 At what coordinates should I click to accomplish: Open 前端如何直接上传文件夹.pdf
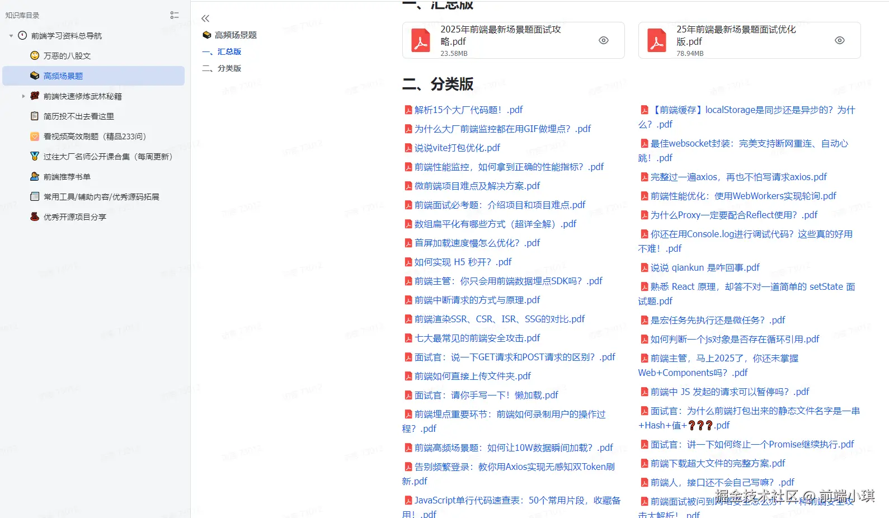(x=473, y=376)
